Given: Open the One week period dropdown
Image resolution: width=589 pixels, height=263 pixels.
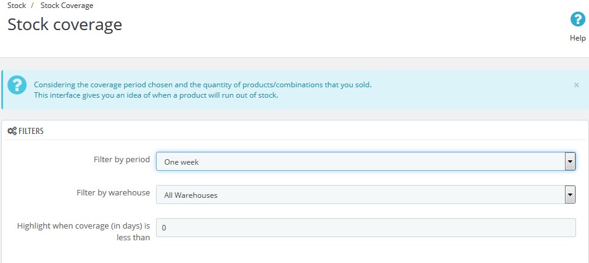Looking at the screenshot, I should point(366,161).
